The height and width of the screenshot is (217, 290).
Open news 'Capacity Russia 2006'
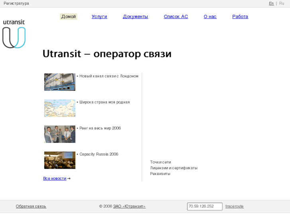point(99,154)
